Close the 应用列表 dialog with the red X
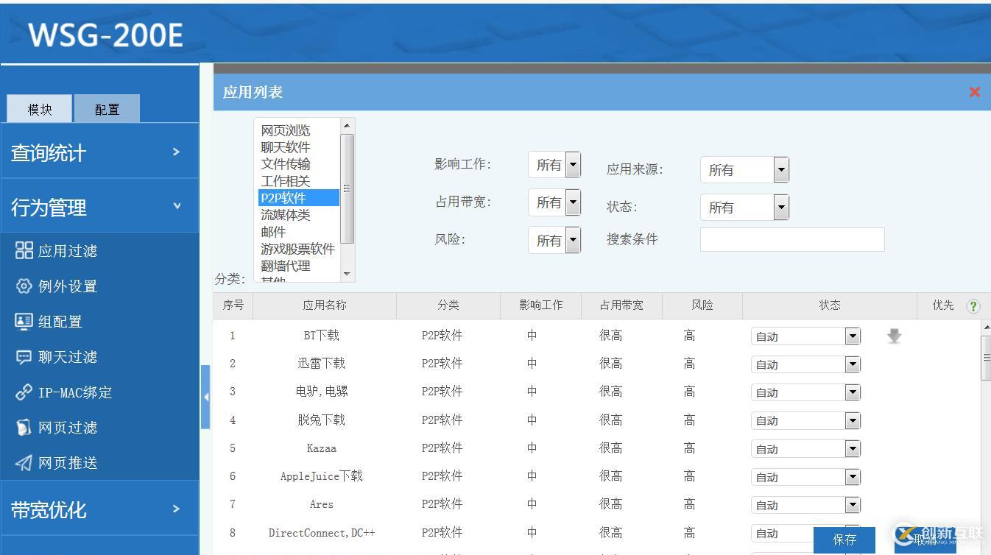The image size is (991, 555). coord(974,92)
